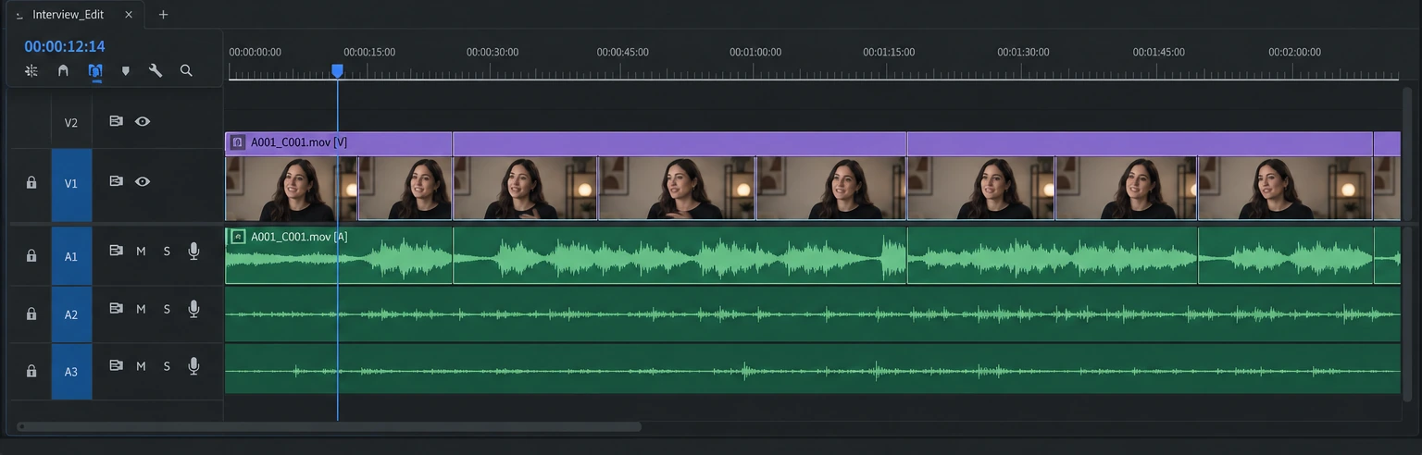Toggle Snap in timeline magnet icon
This screenshot has height=455, width=1422.
63,70
